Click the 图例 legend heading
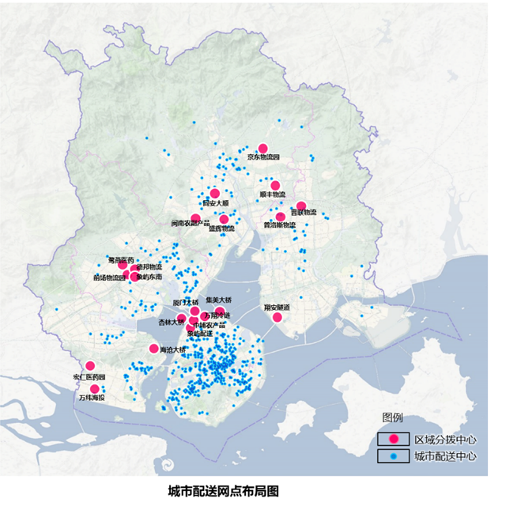506x506 pixels. point(393,417)
